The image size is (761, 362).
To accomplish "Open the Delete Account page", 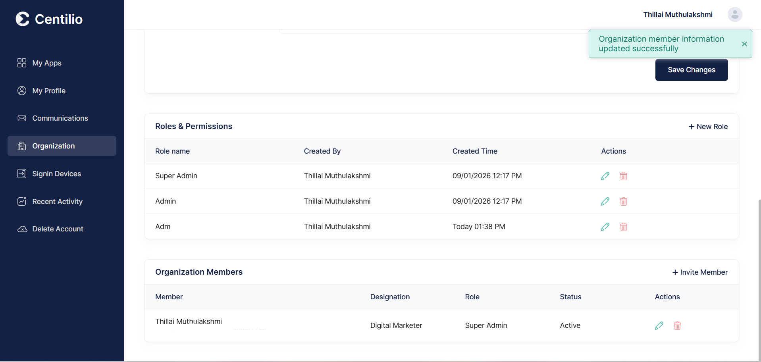I will (58, 229).
